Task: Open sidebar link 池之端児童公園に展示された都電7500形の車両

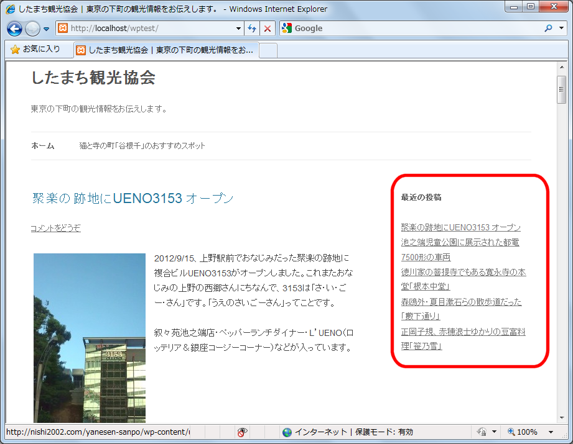Action: (x=460, y=250)
